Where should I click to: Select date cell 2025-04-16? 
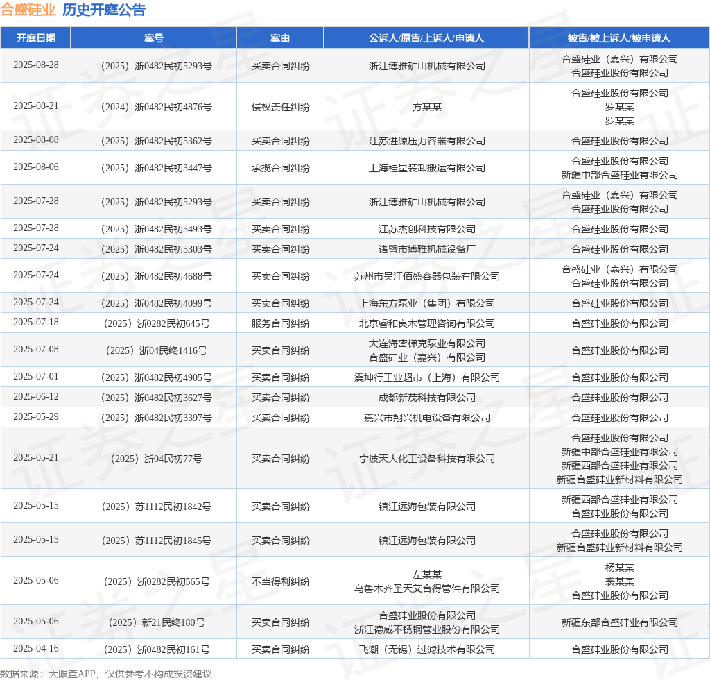point(36,648)
